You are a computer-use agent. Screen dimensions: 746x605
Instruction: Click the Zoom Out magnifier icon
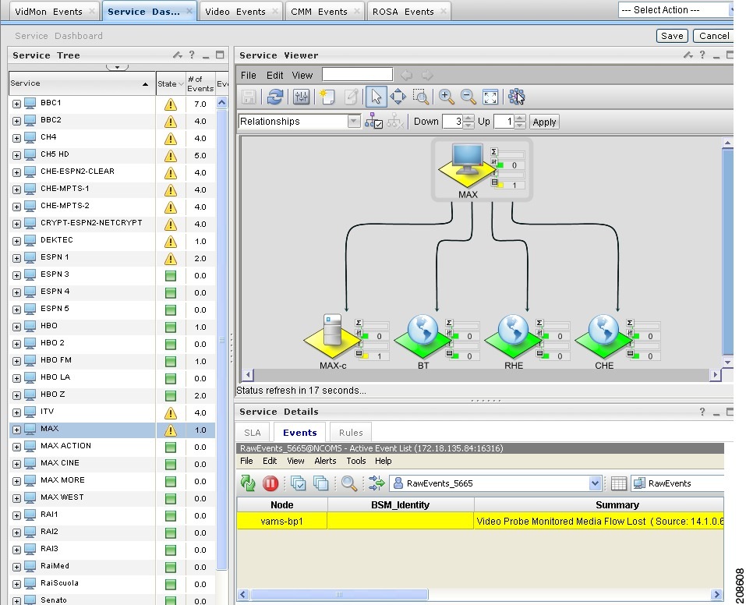point(467,97)
